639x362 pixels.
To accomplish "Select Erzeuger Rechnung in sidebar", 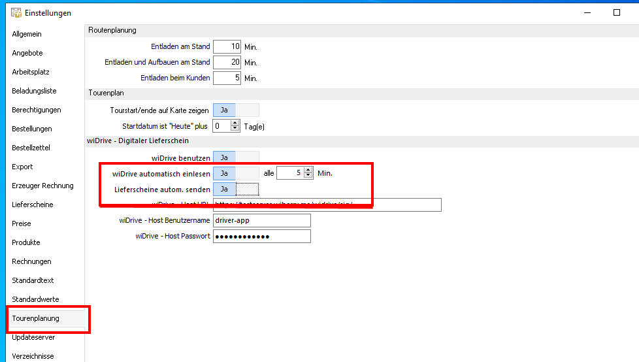I will tap(42, 186).
